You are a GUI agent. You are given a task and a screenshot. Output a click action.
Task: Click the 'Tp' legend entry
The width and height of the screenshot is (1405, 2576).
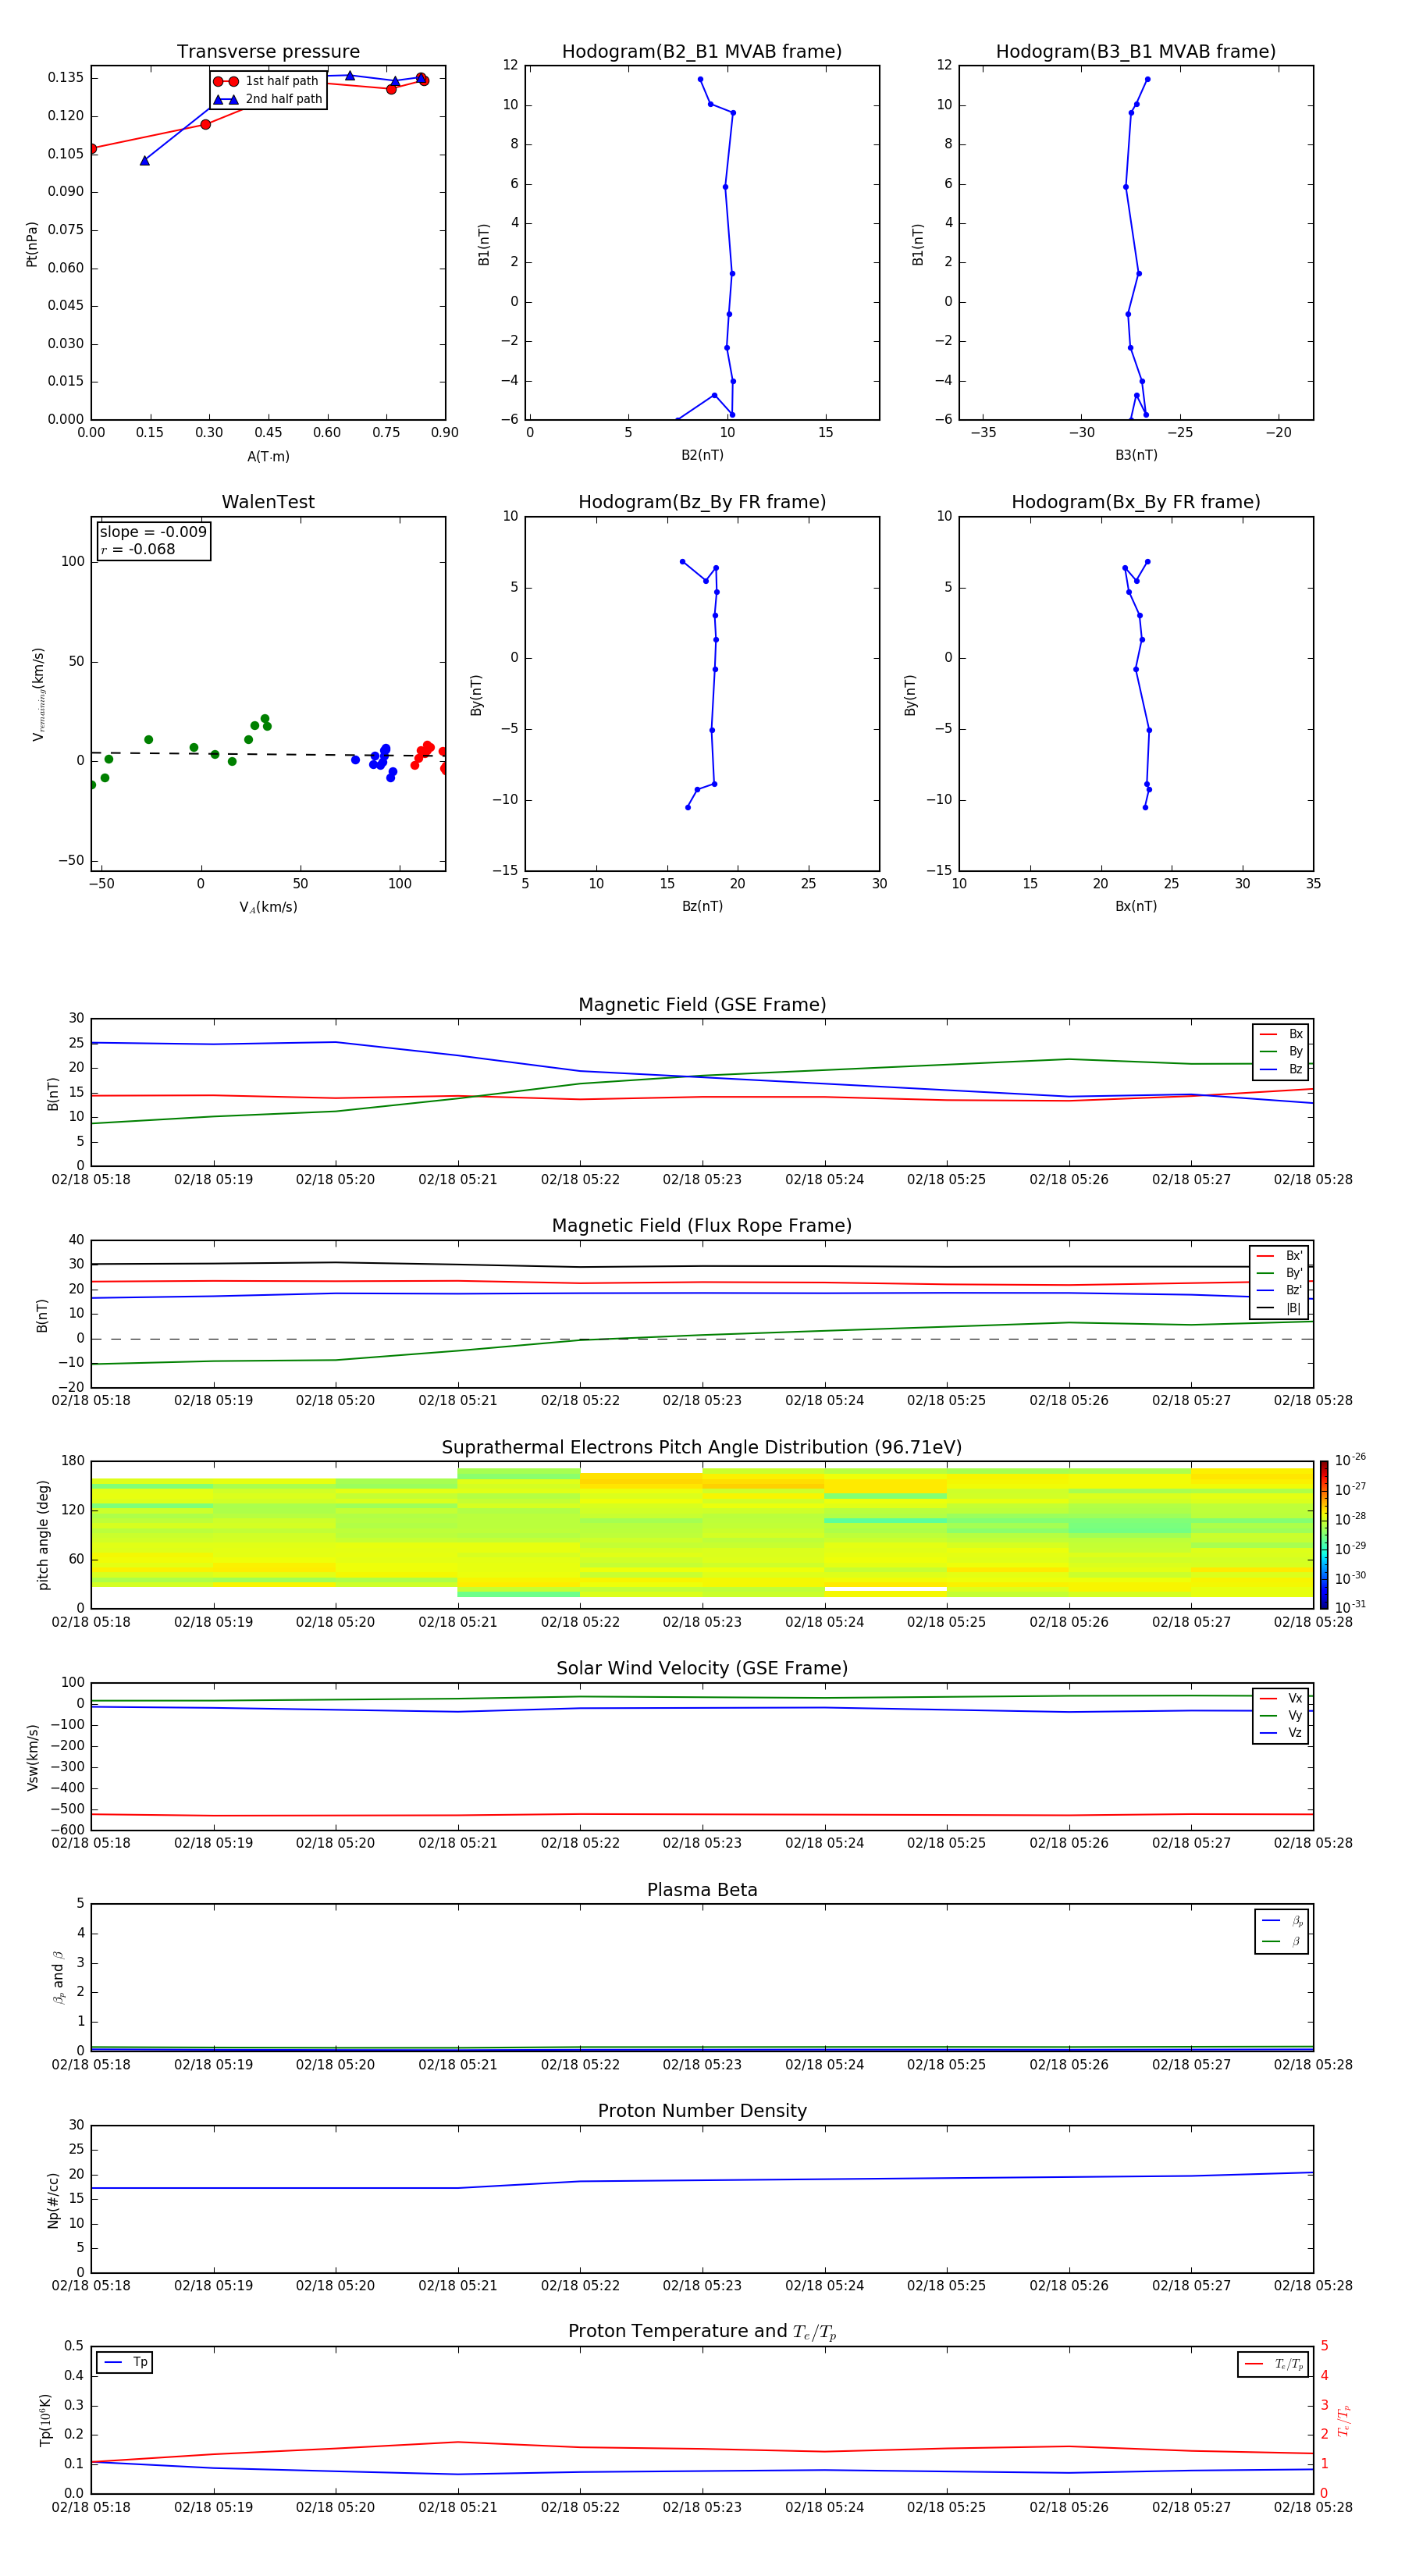[x=140, y=2362]
